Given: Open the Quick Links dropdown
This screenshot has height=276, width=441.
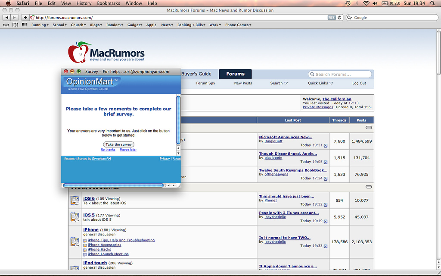Looking at the screenshot, I should click(320, 83).
